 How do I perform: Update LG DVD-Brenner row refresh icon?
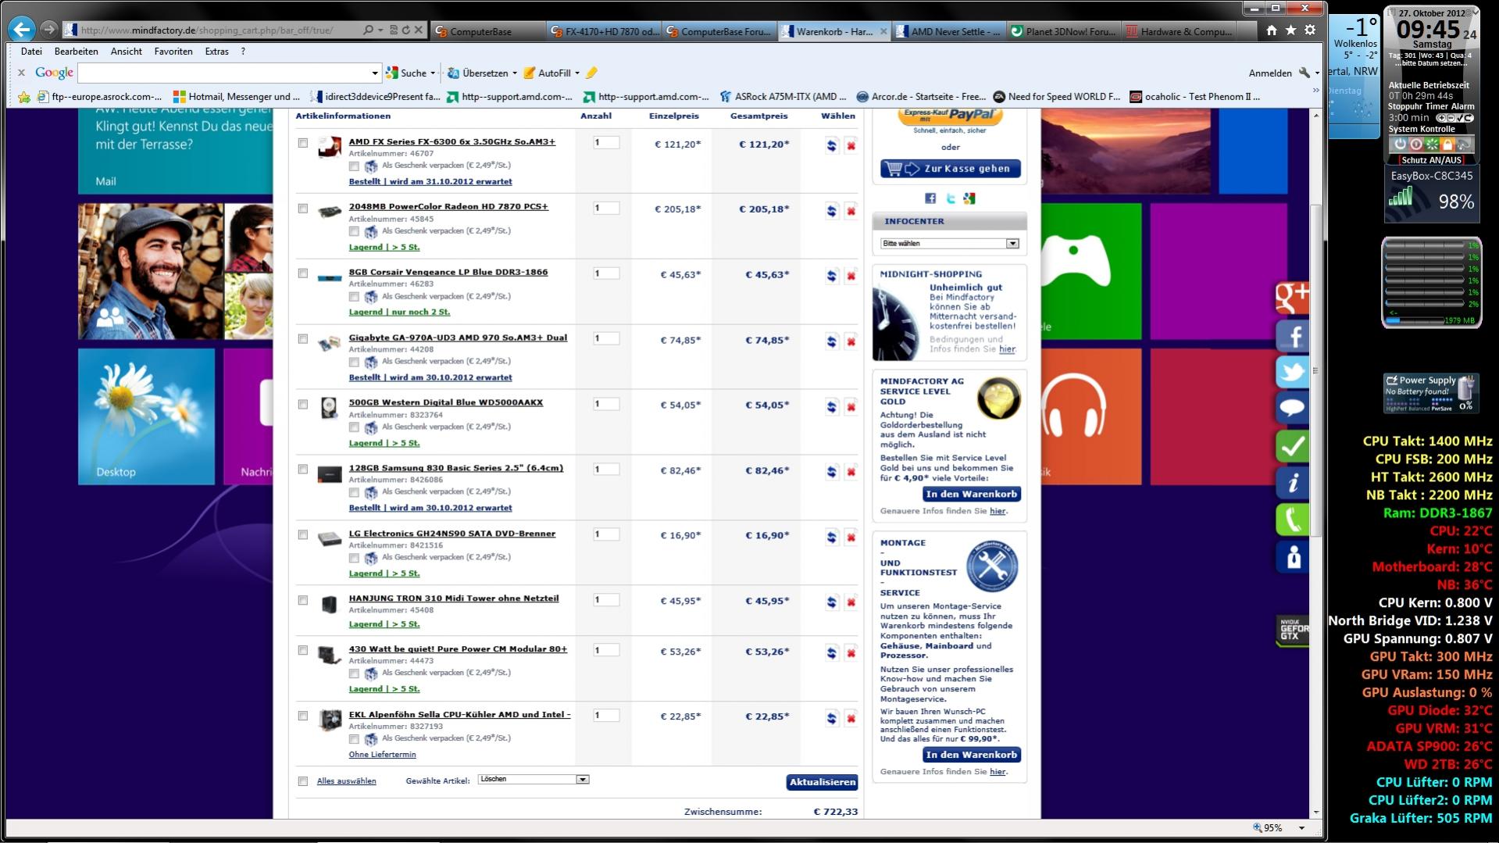[831, 538]
